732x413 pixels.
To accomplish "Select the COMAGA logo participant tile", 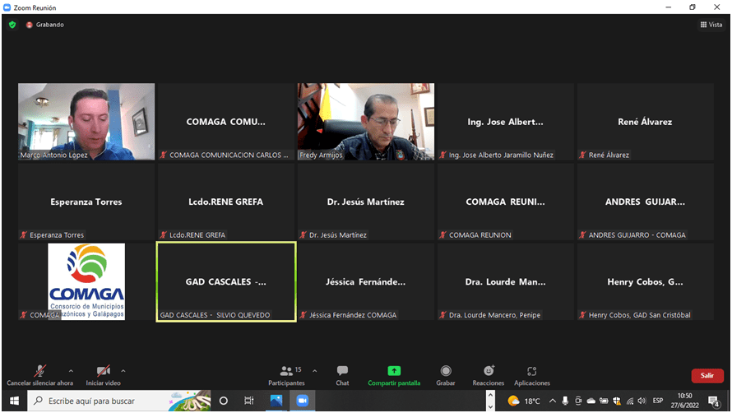I will point(86,281).
